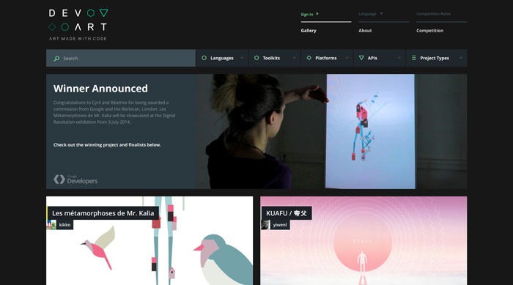This screenshot has height=285, width=513.
Task: Click the Google Developers logo
Action: coord(75,179)
